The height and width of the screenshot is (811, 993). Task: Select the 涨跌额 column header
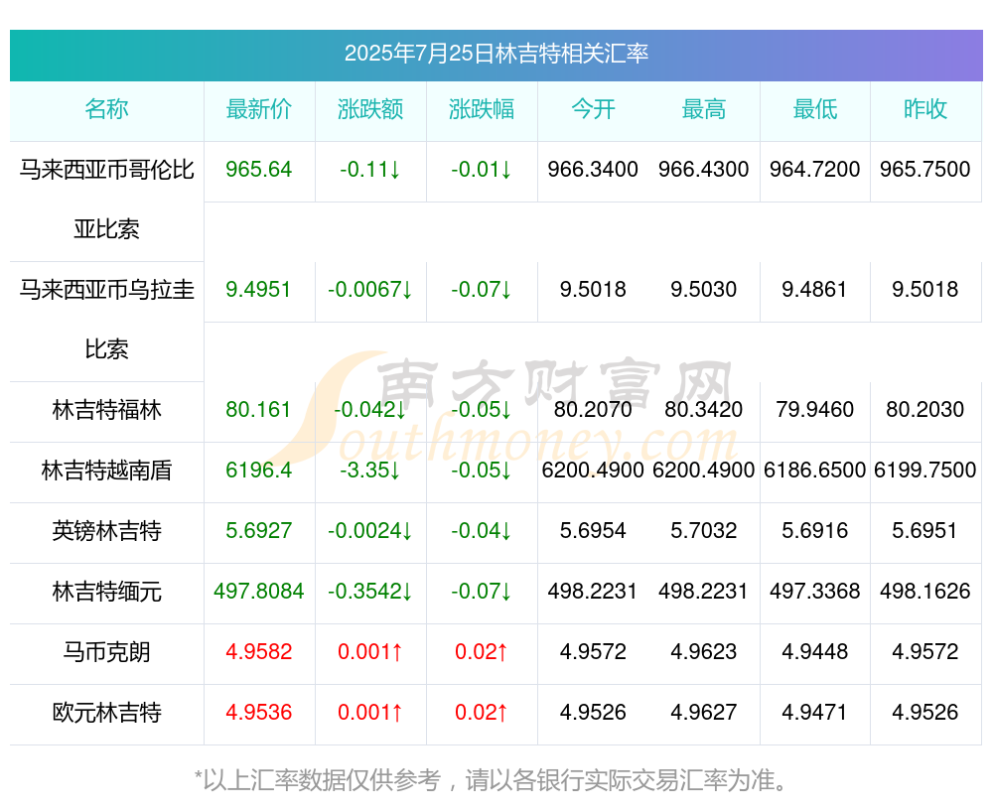coord(370,109)
